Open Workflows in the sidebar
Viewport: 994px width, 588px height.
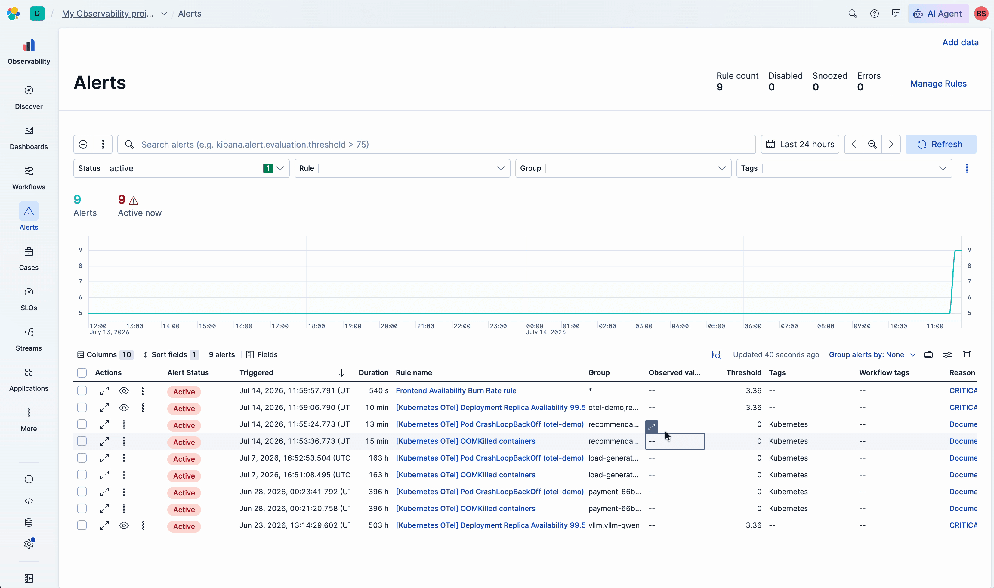29,178
